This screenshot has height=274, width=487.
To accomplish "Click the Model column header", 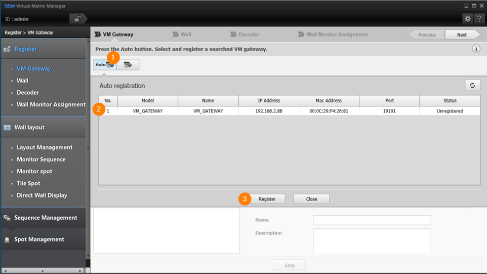I will coord(147,101).
